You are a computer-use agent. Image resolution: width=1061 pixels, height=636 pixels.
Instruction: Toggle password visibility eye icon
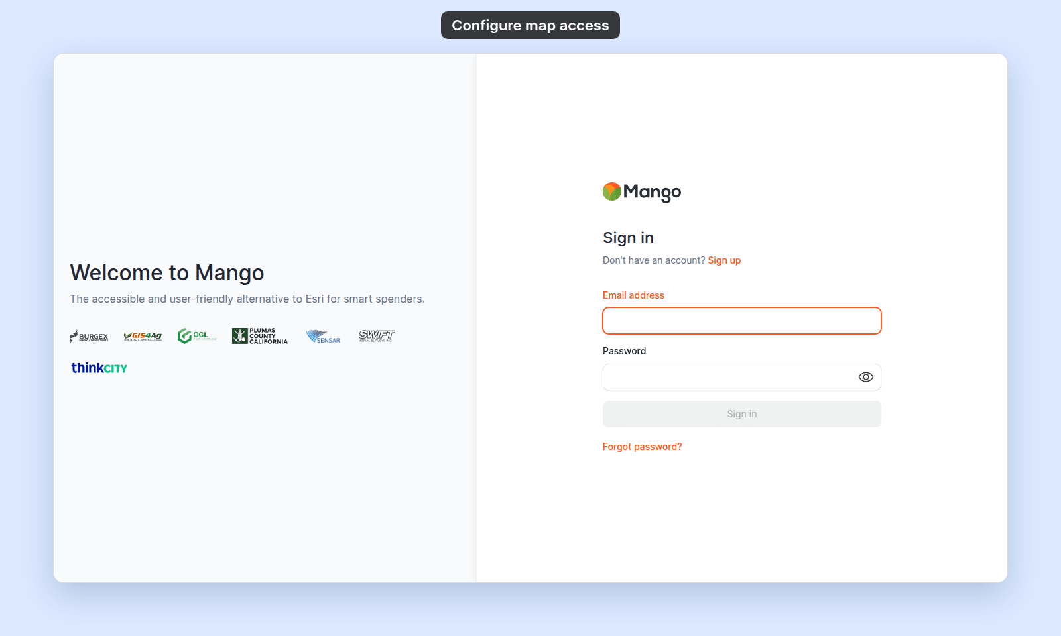[x=865, y=377]
